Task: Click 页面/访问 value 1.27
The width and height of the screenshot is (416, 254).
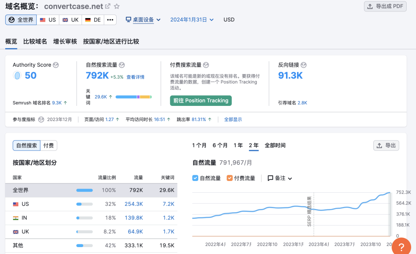Action: coord(110,119)
